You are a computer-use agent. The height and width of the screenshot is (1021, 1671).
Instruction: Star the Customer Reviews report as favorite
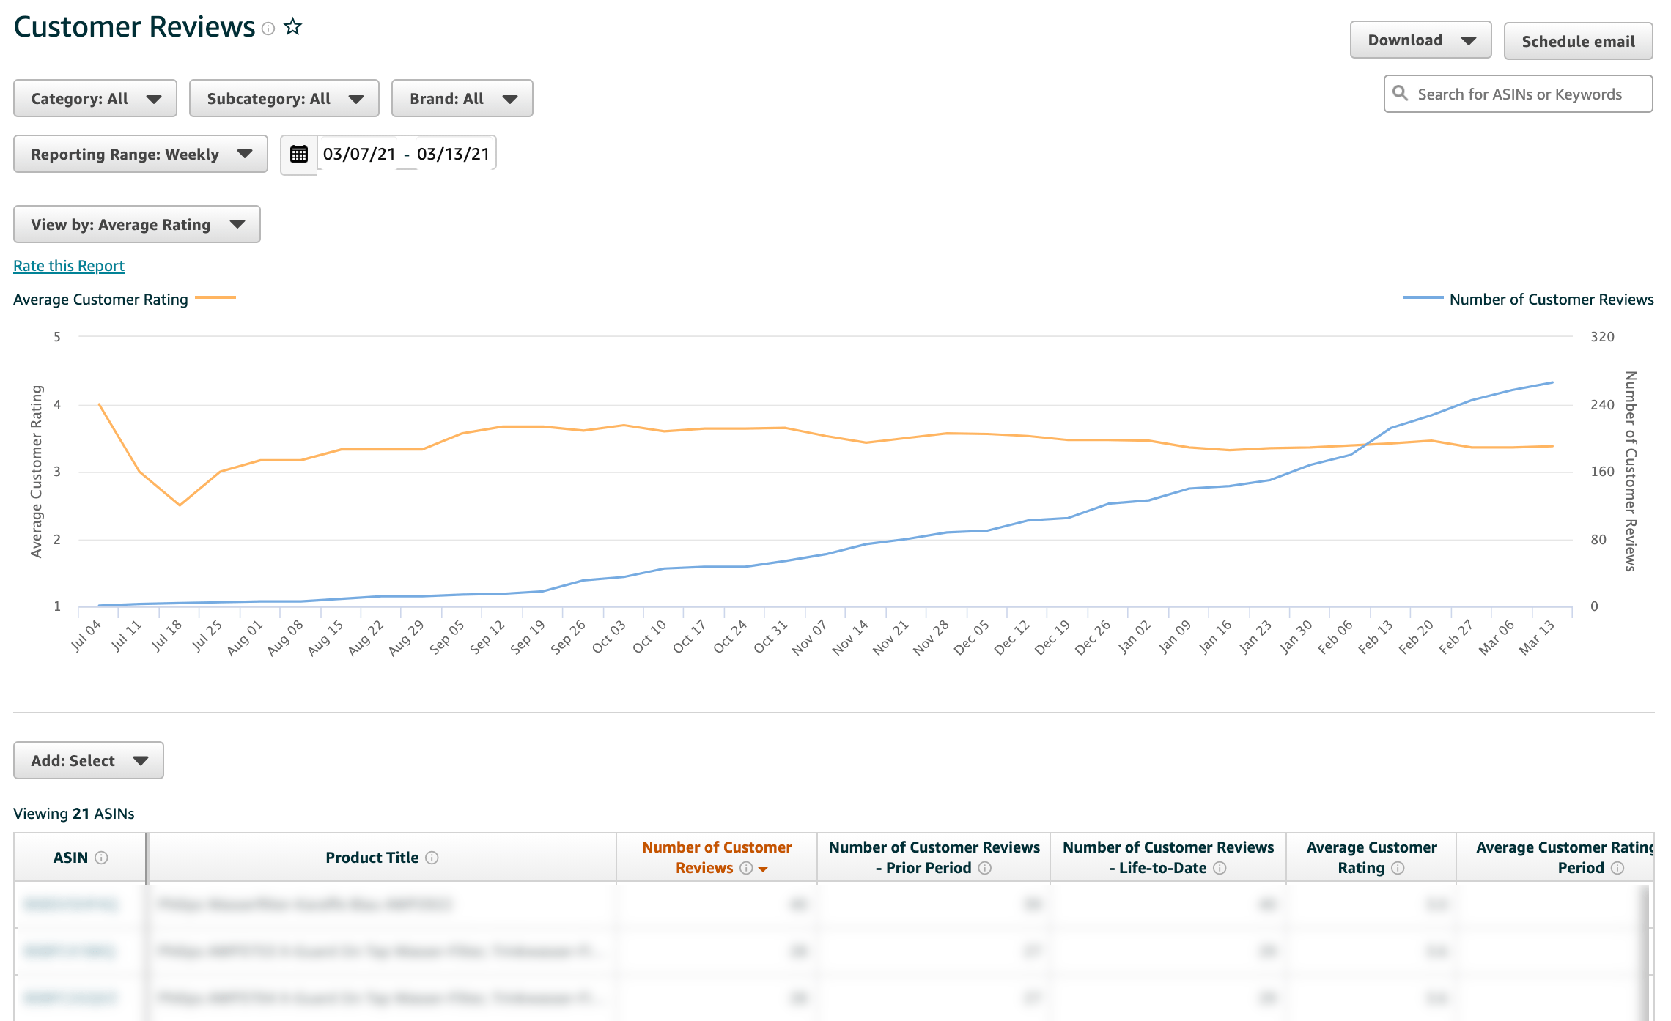[x=292, y=26]
